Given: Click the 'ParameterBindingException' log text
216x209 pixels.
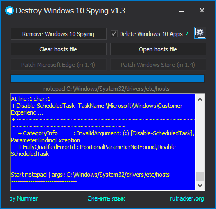Looking at the screenshot, I should coord(46,140).
